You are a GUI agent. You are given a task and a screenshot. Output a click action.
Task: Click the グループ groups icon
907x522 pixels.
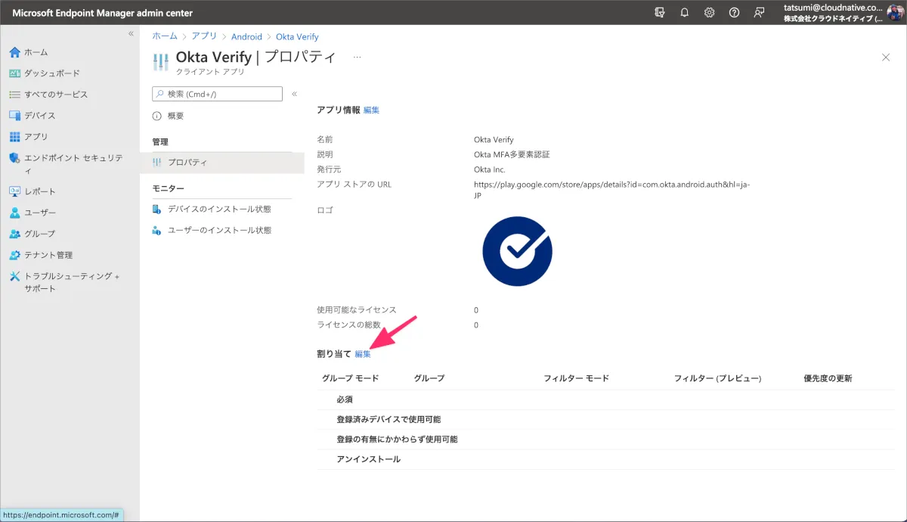tap(14, 234)
